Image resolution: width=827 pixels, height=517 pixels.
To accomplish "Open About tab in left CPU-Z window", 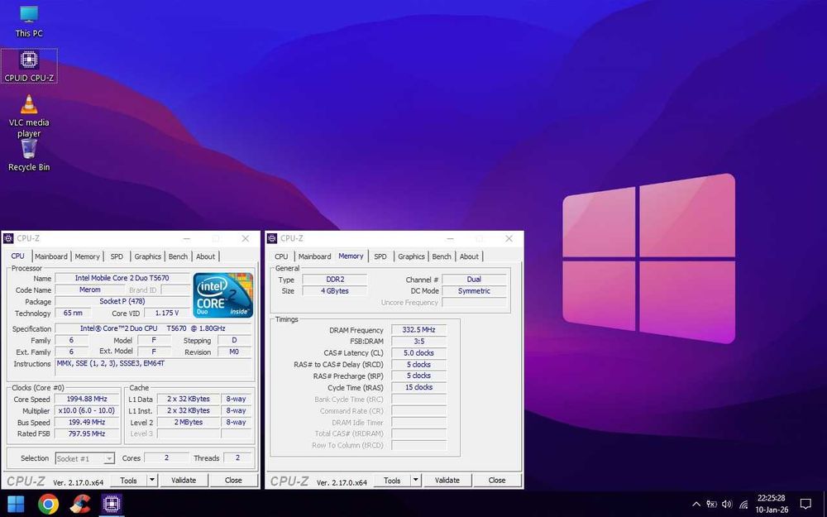I will [206, 256].
